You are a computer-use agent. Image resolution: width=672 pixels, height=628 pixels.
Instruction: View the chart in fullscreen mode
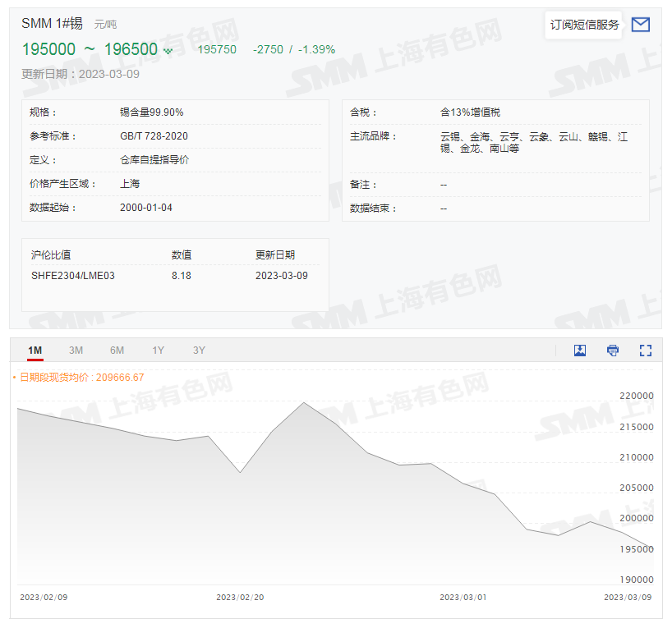(x=645, y=350)
